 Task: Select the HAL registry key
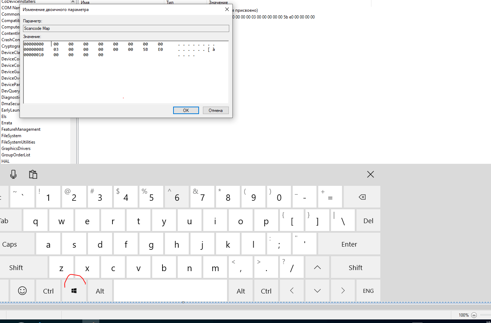tap(5, 161)
